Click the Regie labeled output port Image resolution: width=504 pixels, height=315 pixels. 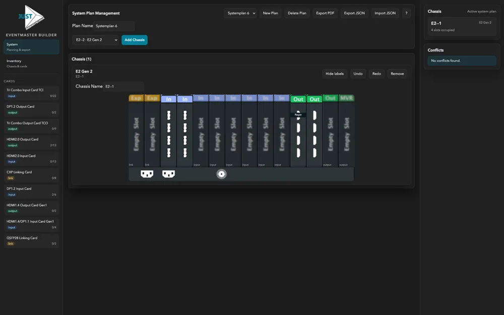[x=298, y=115]
